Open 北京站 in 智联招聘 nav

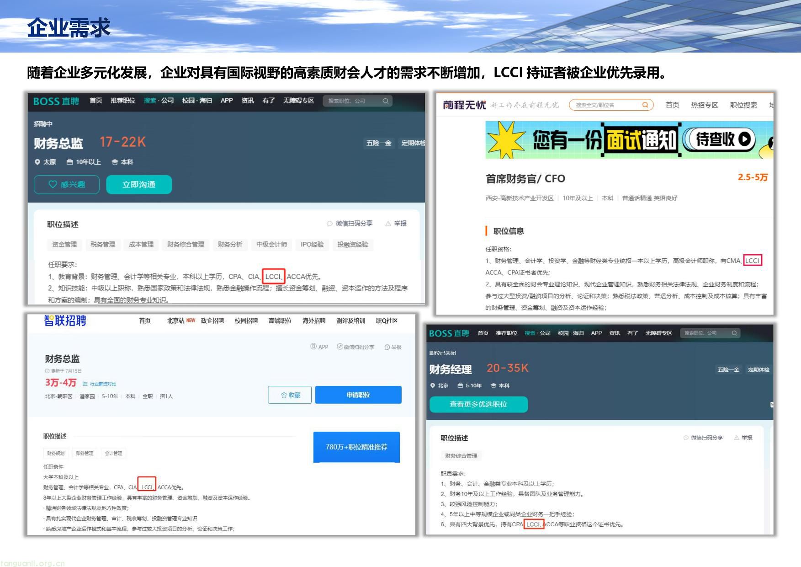point(175,321)
